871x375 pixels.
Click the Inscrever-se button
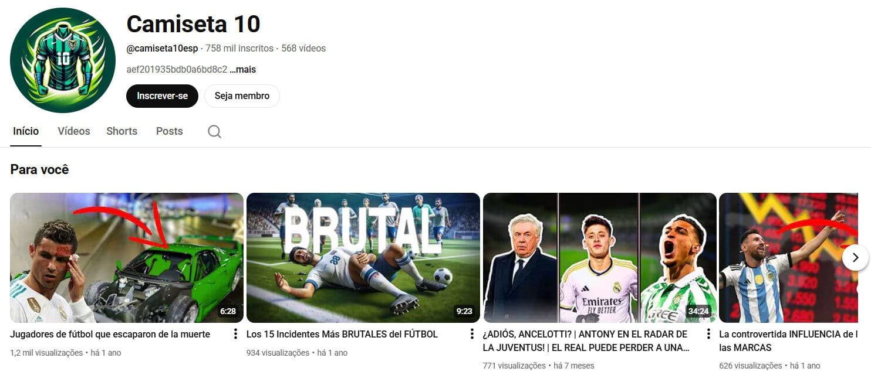(x=162, y=96)
